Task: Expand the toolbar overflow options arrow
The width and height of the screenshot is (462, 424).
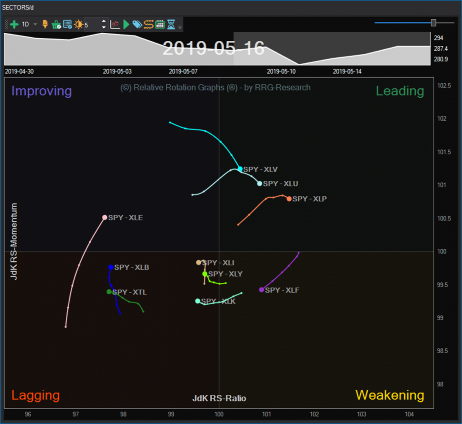Action: point(180,27)
